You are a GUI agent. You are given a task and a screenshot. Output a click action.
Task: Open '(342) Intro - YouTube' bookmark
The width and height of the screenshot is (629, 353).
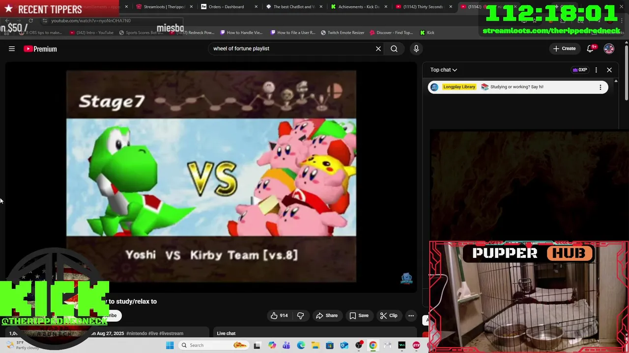[91, 33]
